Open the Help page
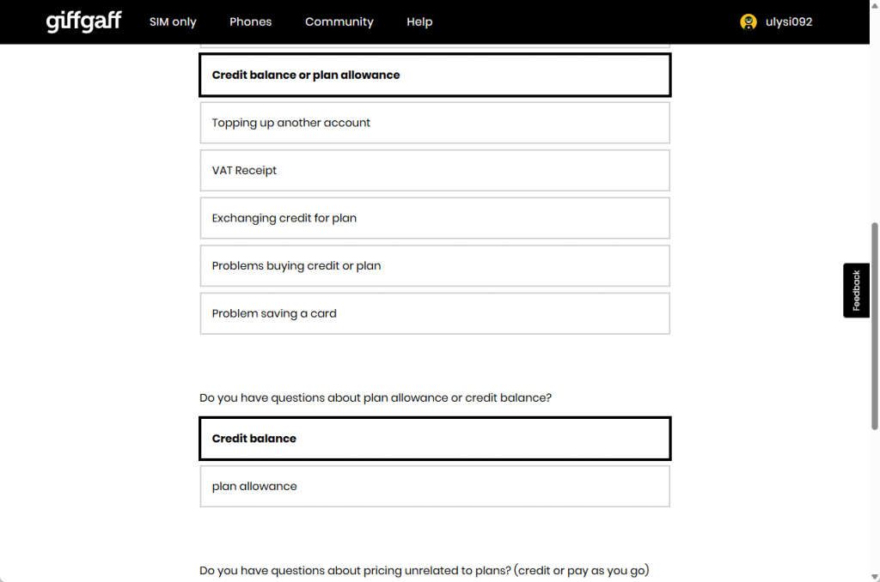The height and width of the screenshot is (582, 880). coord(419,21)
